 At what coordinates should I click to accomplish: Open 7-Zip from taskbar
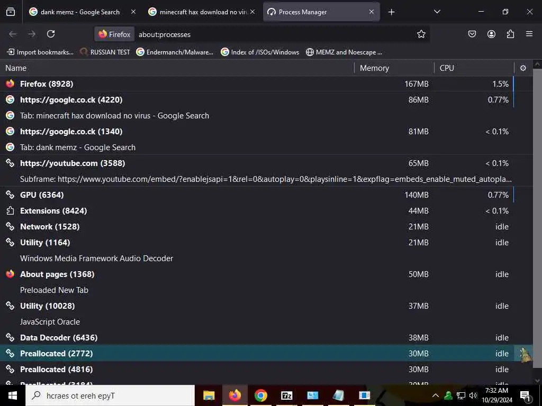click(x=286, y=395)
